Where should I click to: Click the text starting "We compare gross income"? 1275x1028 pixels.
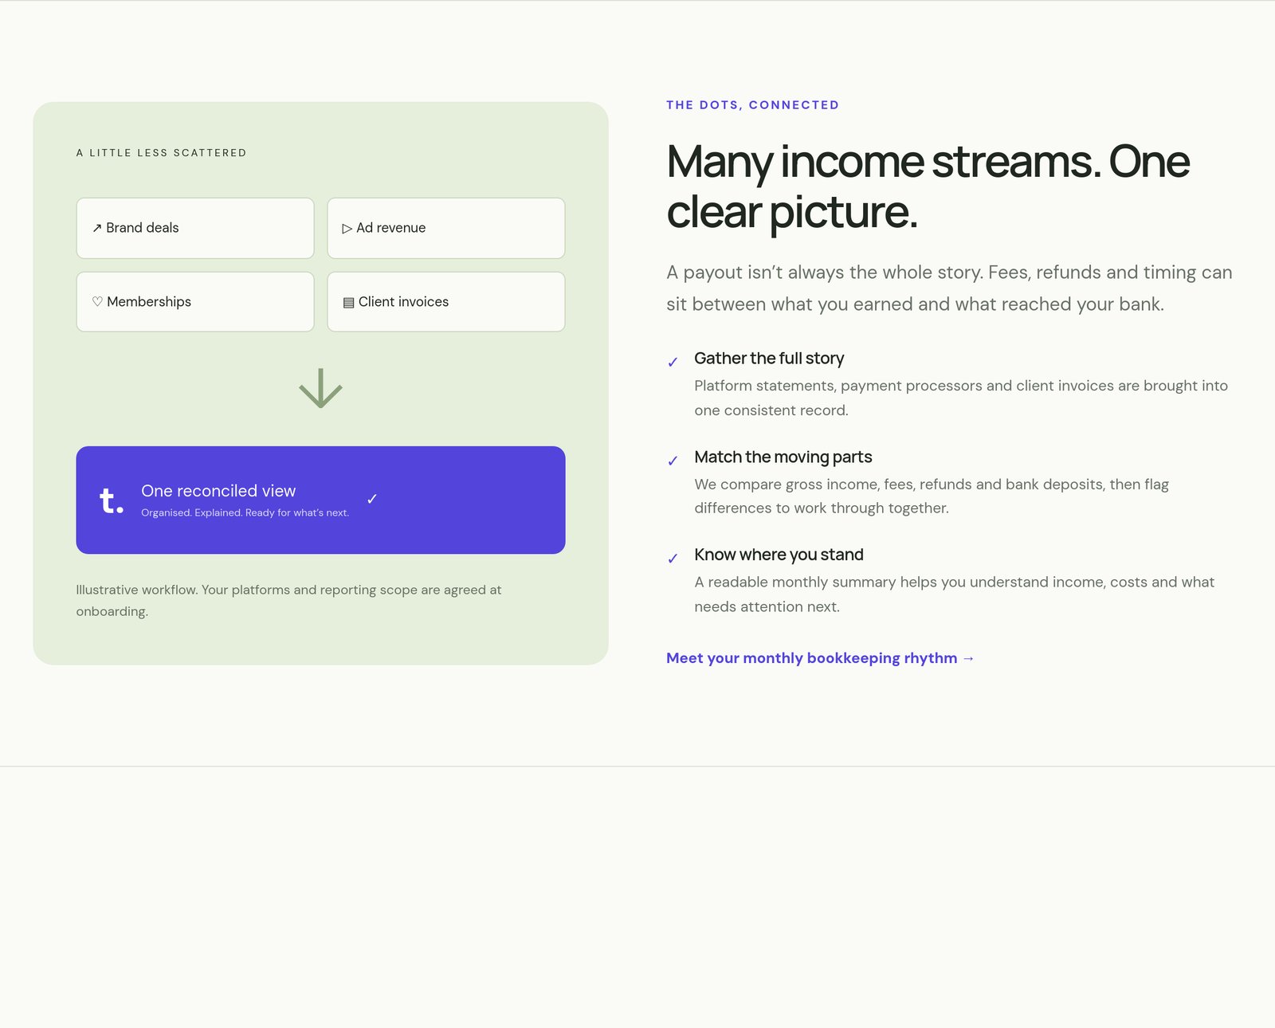pos(932,496)
